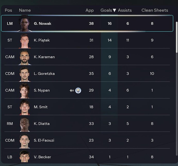178x166 pixels.
Task: Open K. Piątek's player portrait
Action: point(25,40)
